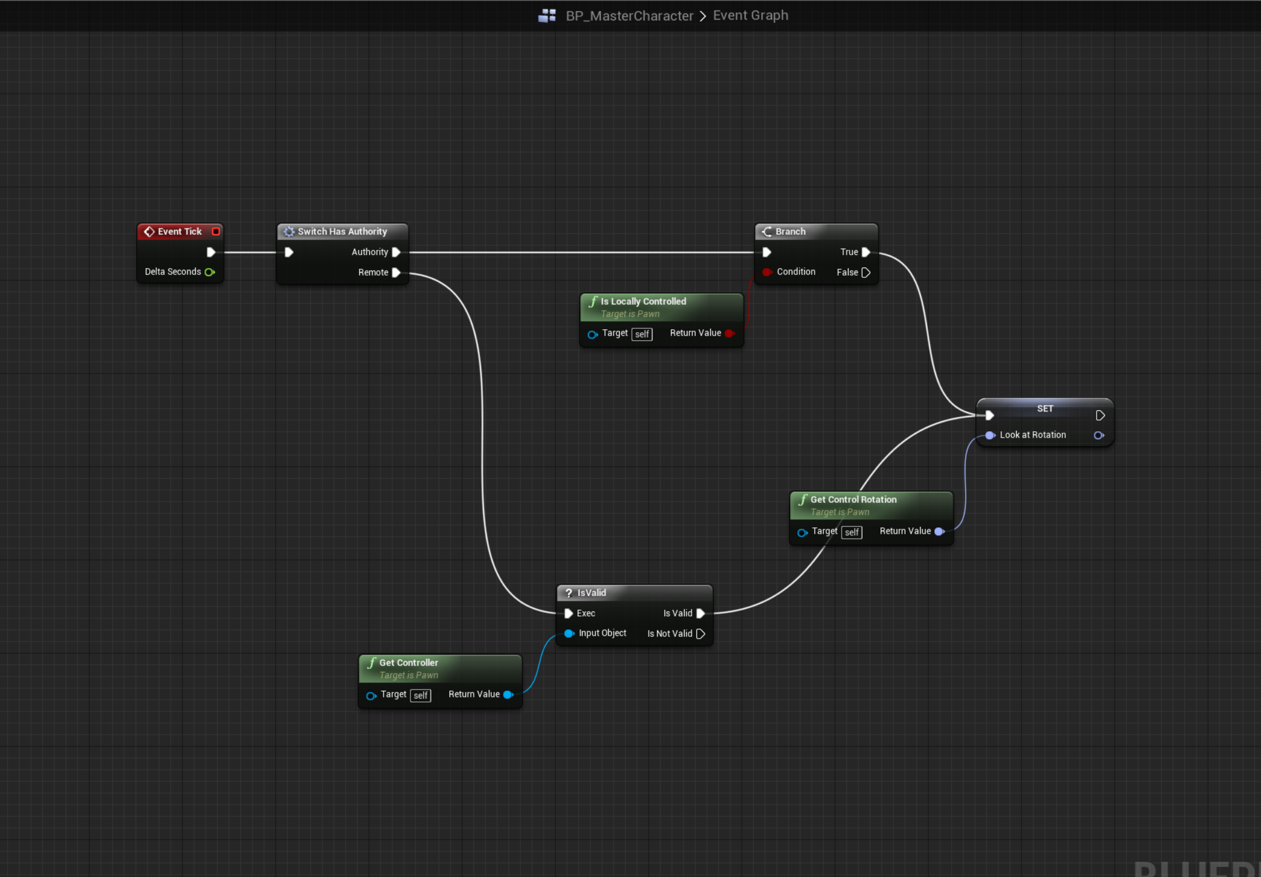Click the IsValid question mark icon
The height and width of the screenshot is (877, 1261).
coord(569,593)
